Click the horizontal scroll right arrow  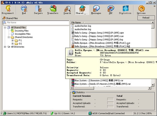coord(149,88)
